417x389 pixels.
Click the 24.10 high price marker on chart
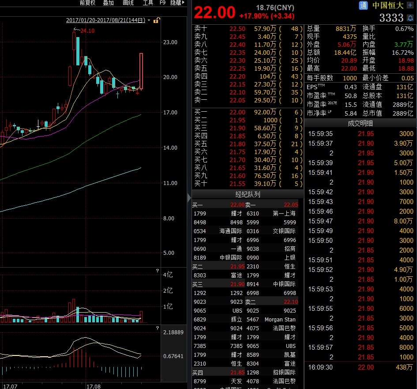pos(87,30)
